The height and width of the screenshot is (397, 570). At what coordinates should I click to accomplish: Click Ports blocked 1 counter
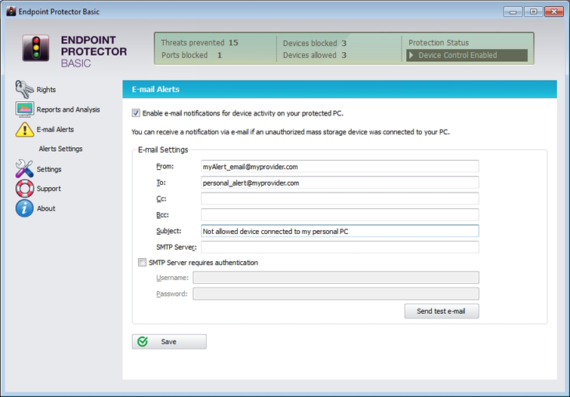[192, 55]
